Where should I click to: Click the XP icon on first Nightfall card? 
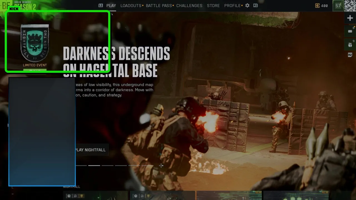(75, 196)
